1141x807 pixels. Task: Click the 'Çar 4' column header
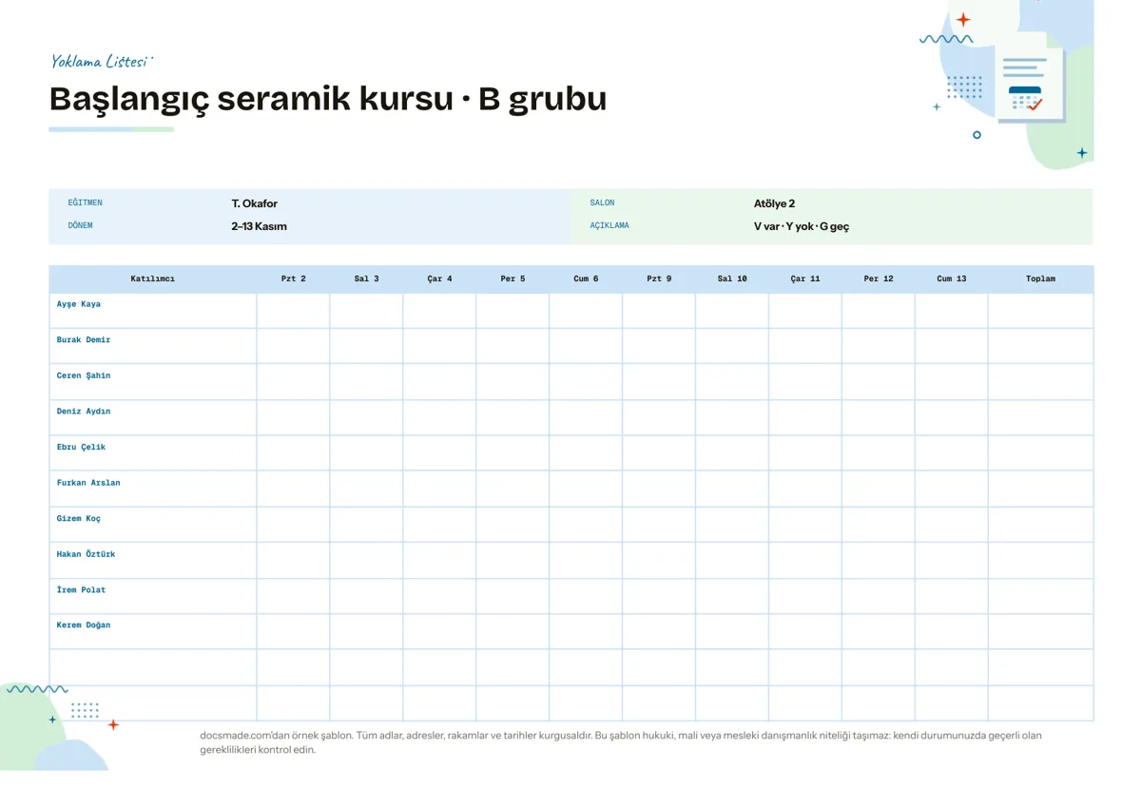[439, 279]
